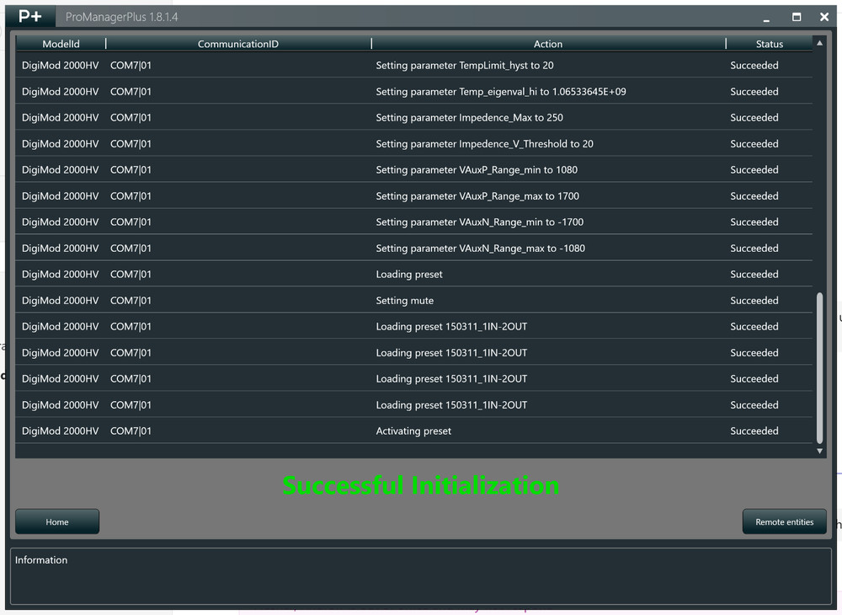842x615 pixels.
Task: Open Remote entities
Action: coord(784,521)
